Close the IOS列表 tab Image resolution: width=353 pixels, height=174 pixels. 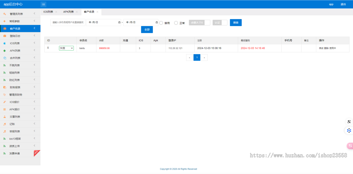56,12
